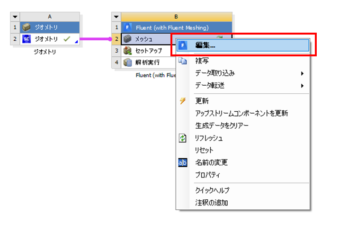Image resolution: width=339 pixels, height=232 pixels.
Task: Click the lightning bolt update icon
Action: 183,101
